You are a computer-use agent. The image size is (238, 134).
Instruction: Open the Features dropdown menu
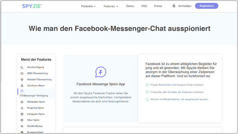(x=111, y=6)
